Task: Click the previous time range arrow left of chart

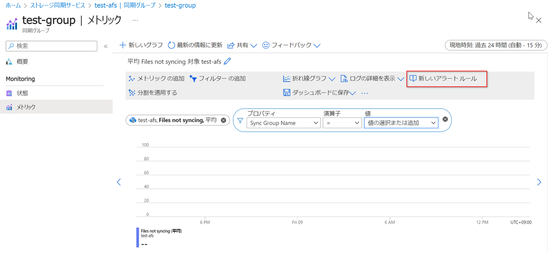Action: point(119,182)
